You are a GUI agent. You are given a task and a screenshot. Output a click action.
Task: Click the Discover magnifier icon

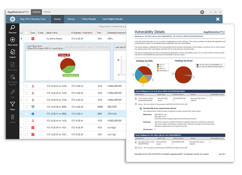coord(13,28)
